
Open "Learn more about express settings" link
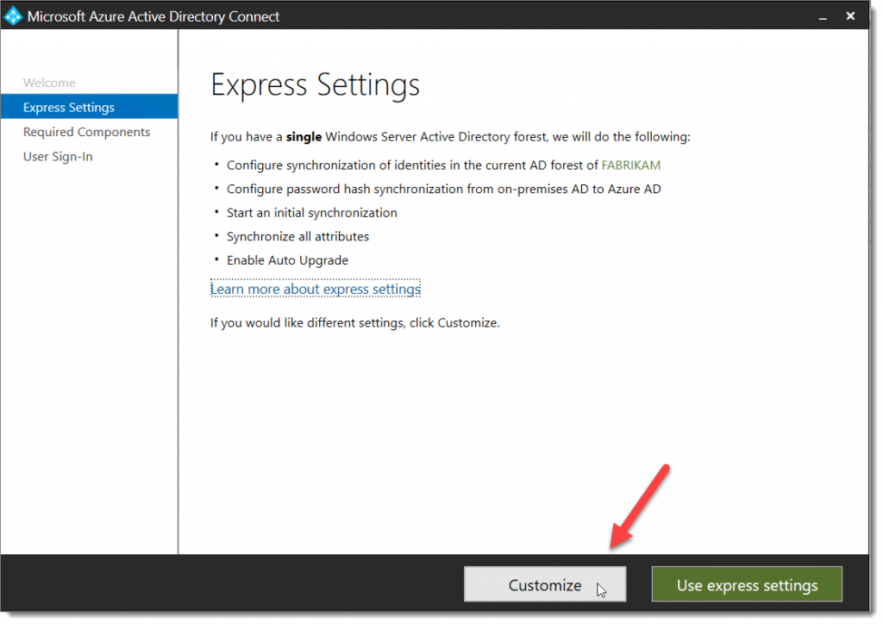tap(315, 289)
